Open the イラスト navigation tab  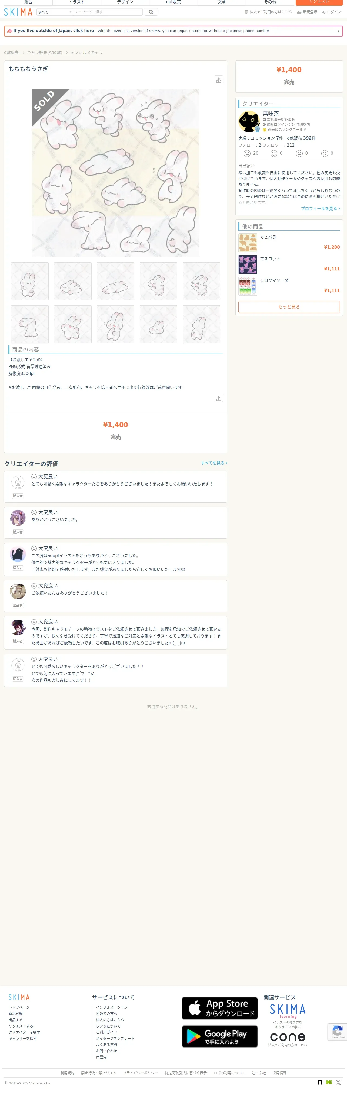(76, 2)
